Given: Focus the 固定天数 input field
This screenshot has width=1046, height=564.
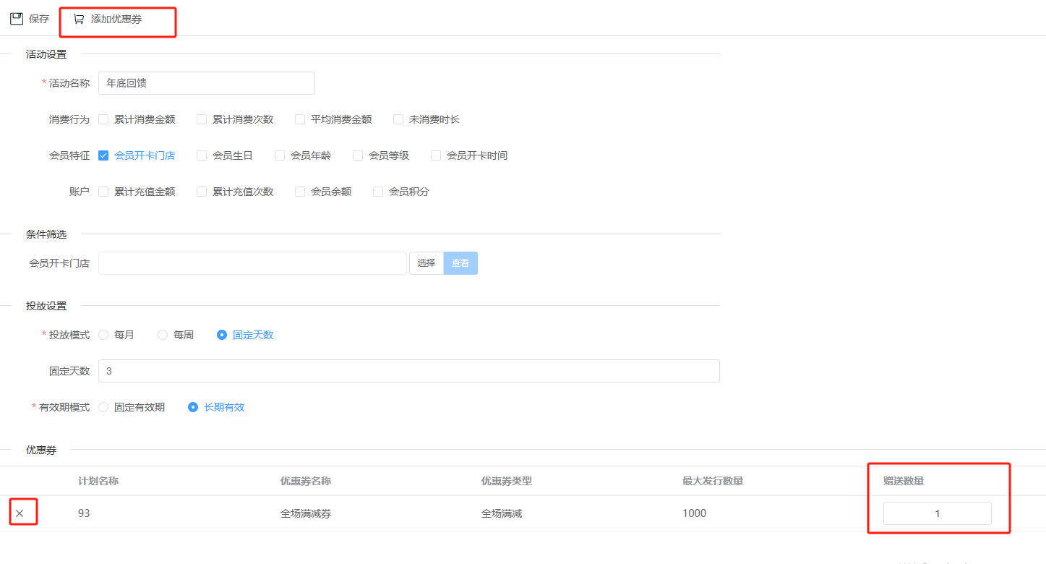Looking at the screenshot, I should (x=408, y=371).
